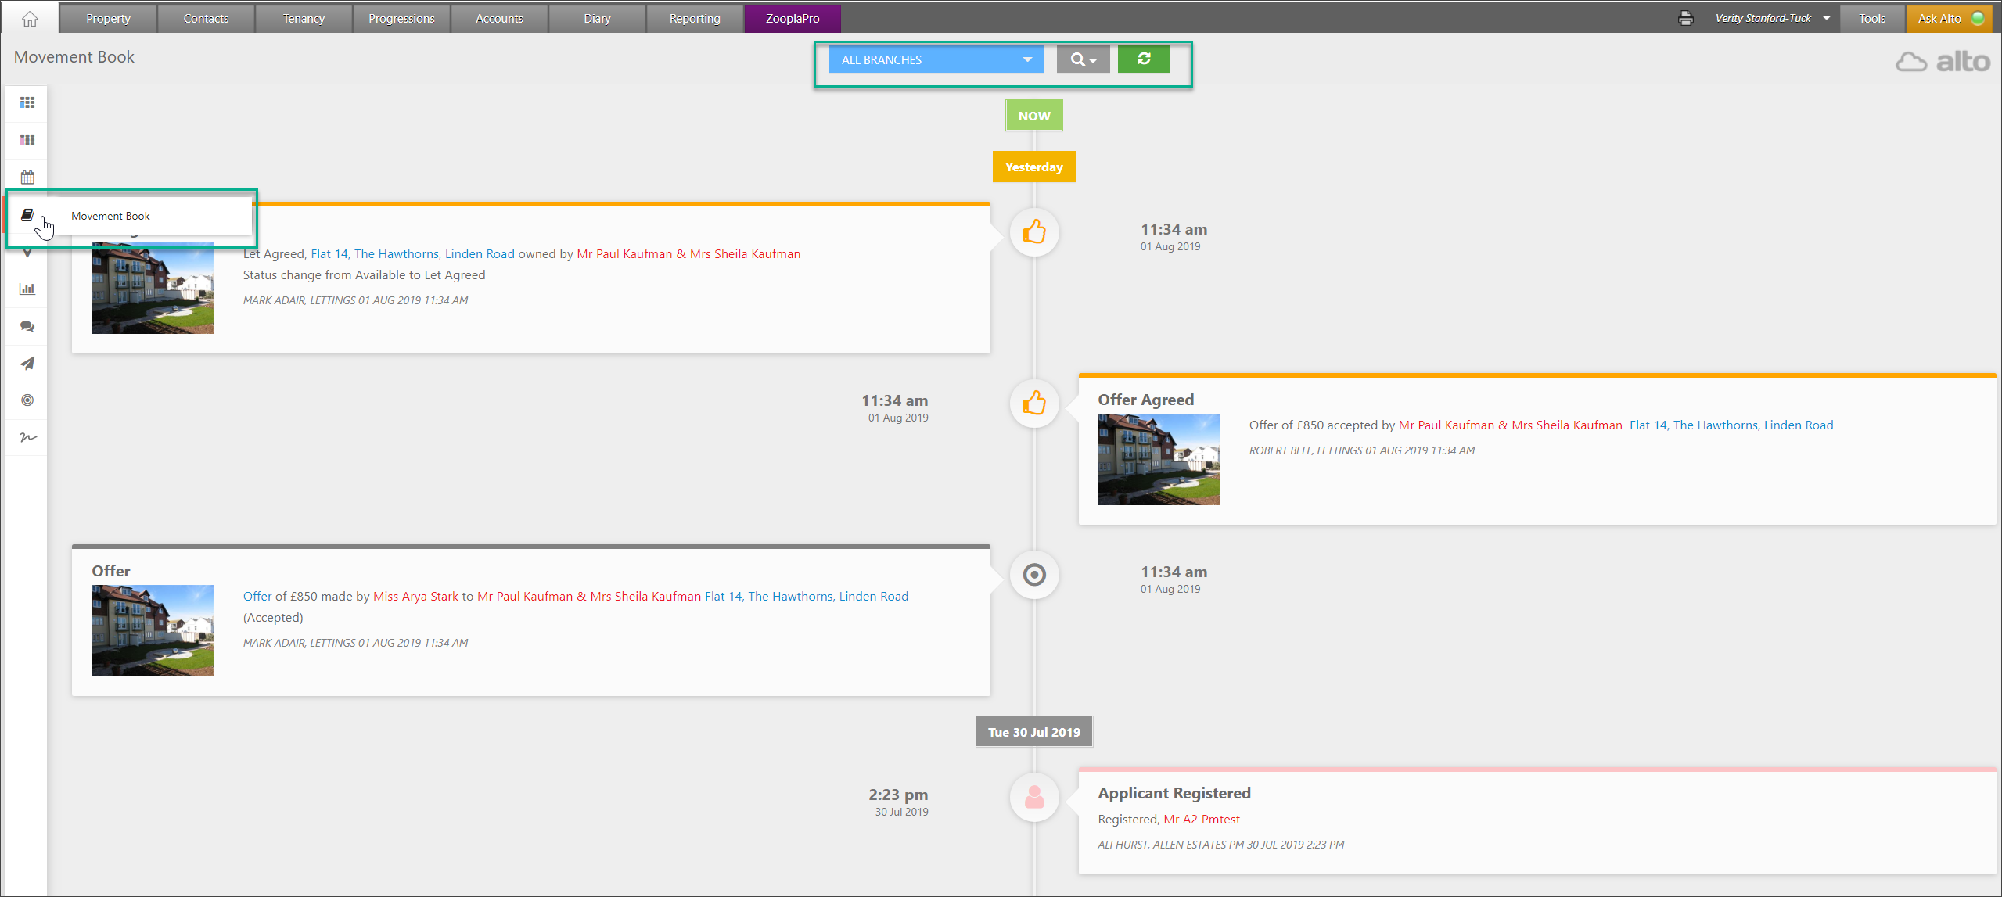Switch to the ZooplaPro tab
Screen dimensions: 2002x897
792,18
